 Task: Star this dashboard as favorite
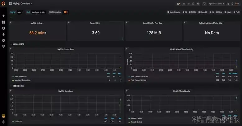(184, 4)
